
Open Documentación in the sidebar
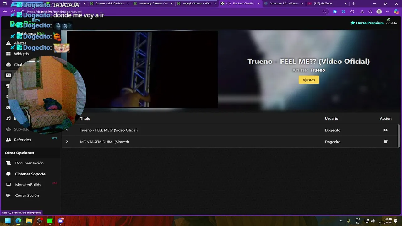[x=29, y=163]
